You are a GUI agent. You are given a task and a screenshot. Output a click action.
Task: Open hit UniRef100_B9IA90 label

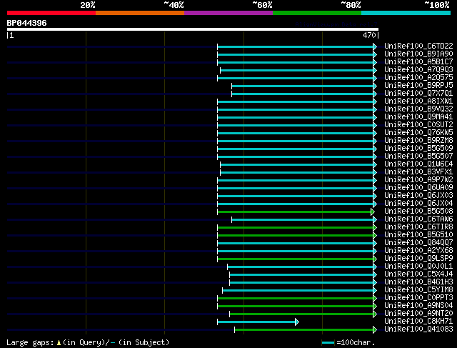[418, 54]
